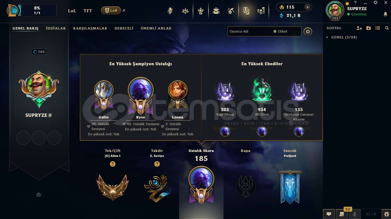Screen dimensions: 391x219
Task: Open the TFT game mode
Action: click(88, 11)
